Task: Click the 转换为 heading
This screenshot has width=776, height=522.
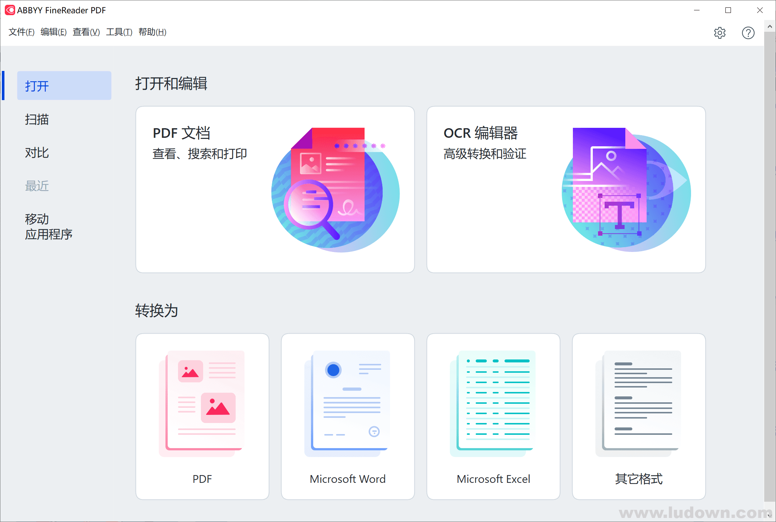Action: (x=156, y=310)
